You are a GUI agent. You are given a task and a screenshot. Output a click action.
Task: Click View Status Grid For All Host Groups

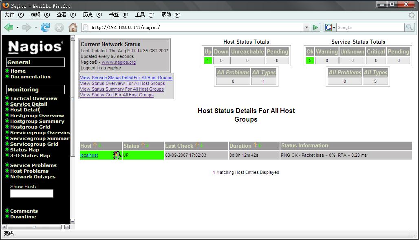[117, 95]
